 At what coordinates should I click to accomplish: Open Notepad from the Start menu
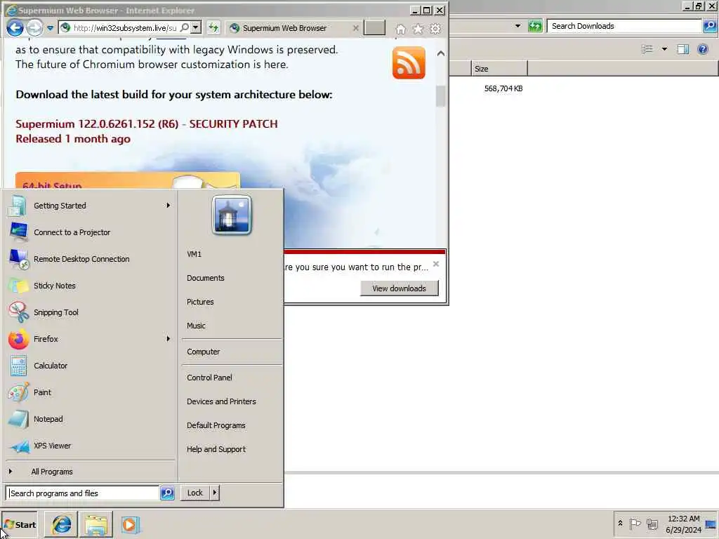coord(89,419)
